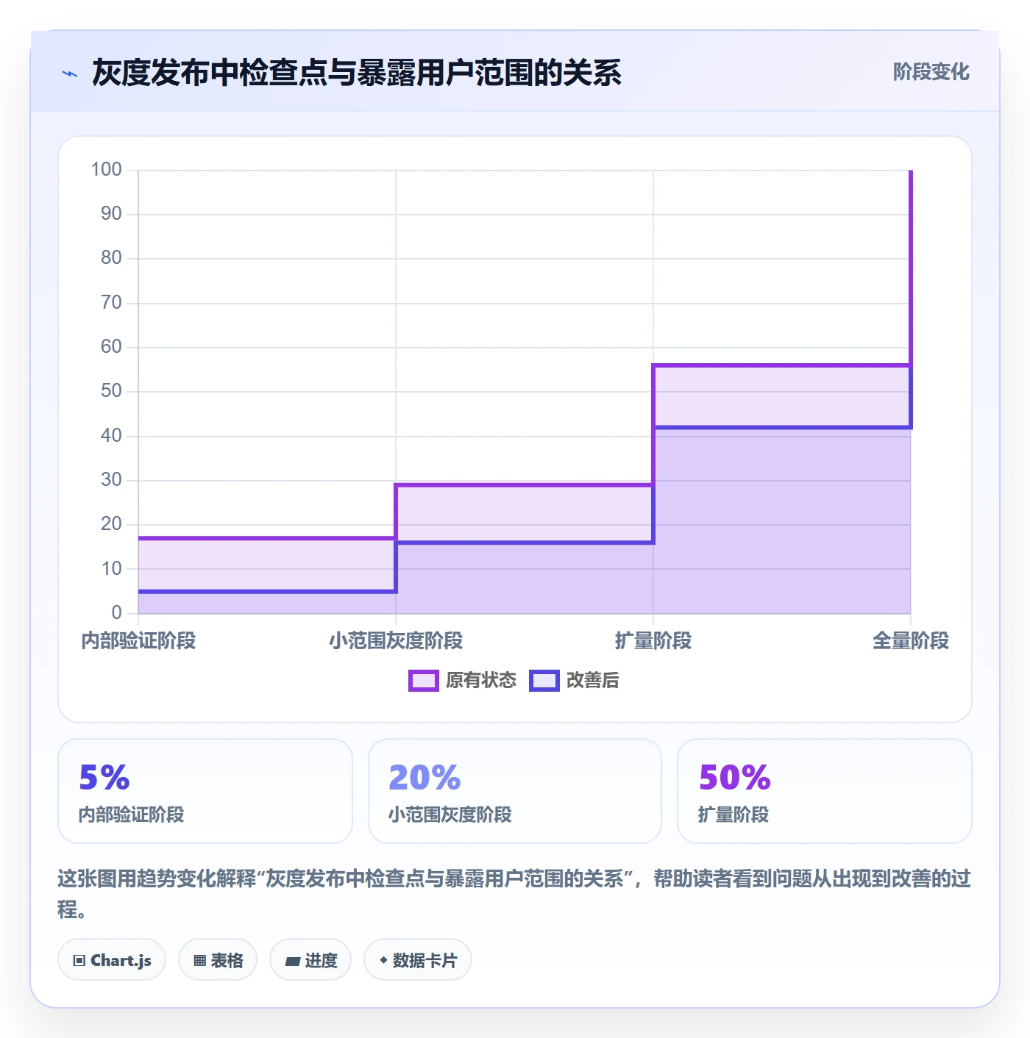Image resolution: width=1030 pixels, height=1038 pixels.
Task: Click the 扩量阶段 x-axis label
Action: tap(653, 641)
